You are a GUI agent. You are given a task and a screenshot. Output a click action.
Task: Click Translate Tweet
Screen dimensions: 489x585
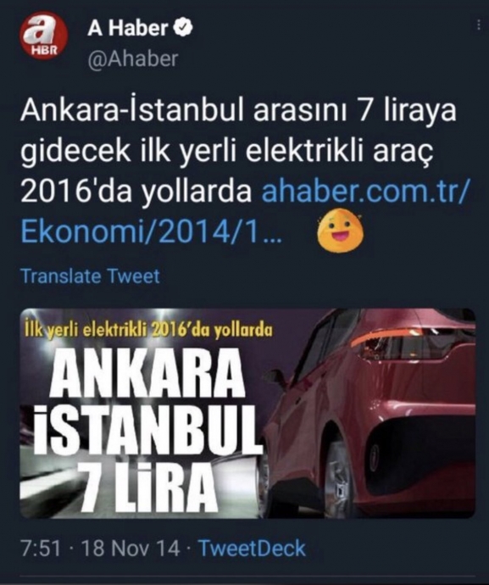pyautogui.click(x=91, y=276)
